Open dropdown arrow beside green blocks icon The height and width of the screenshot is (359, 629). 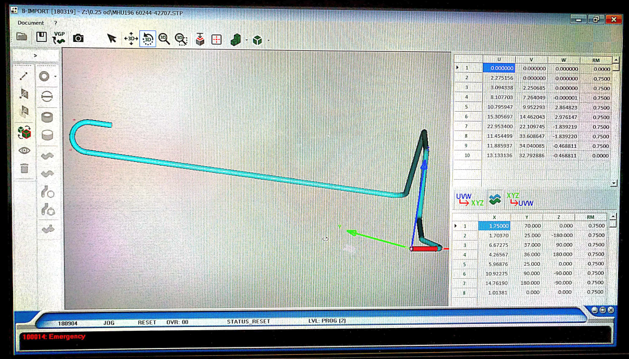[x=247, y=40]
